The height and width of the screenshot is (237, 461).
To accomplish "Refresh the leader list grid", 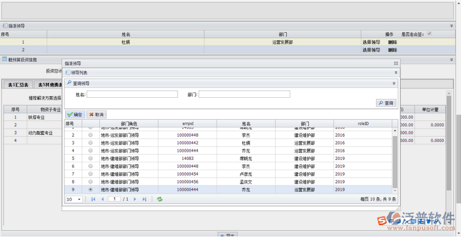I will pos(160,199).
